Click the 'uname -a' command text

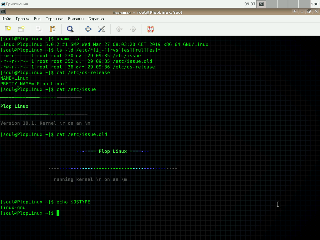[67, 39]
